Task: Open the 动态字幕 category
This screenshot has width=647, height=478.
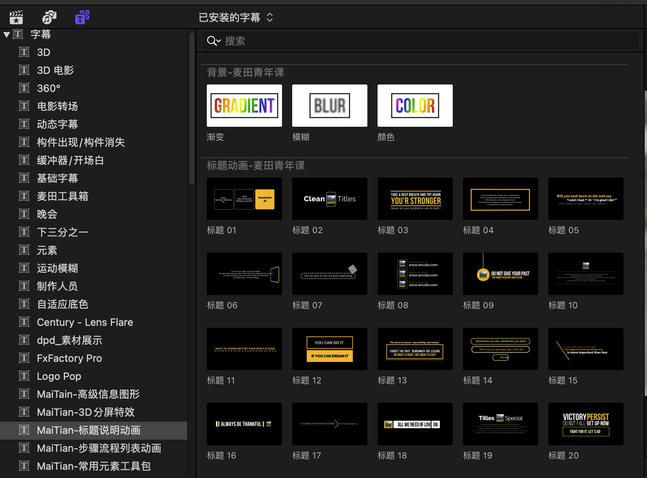Action: (94, 124)
